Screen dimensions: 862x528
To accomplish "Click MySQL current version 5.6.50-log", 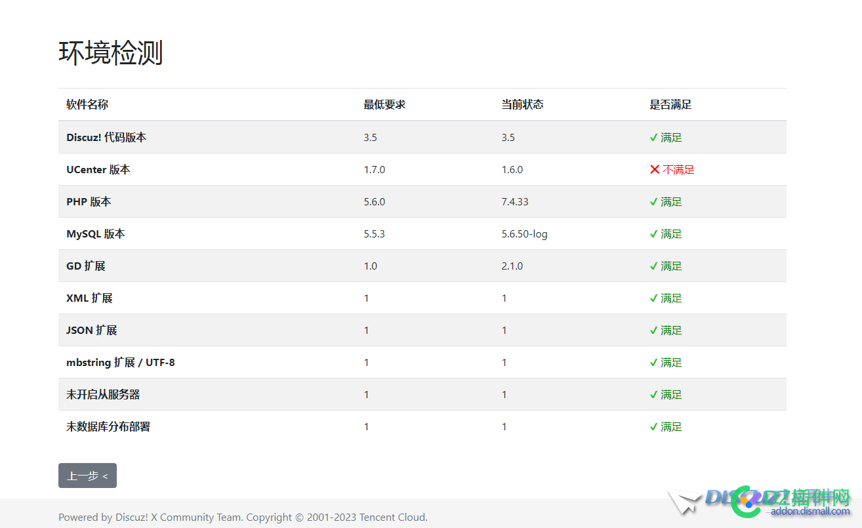I will click(525, 234).
